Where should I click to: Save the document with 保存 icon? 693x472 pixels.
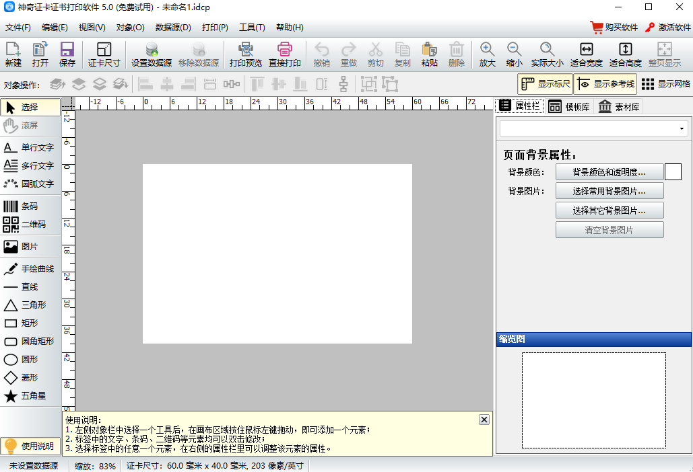click(x=67, y=54)
